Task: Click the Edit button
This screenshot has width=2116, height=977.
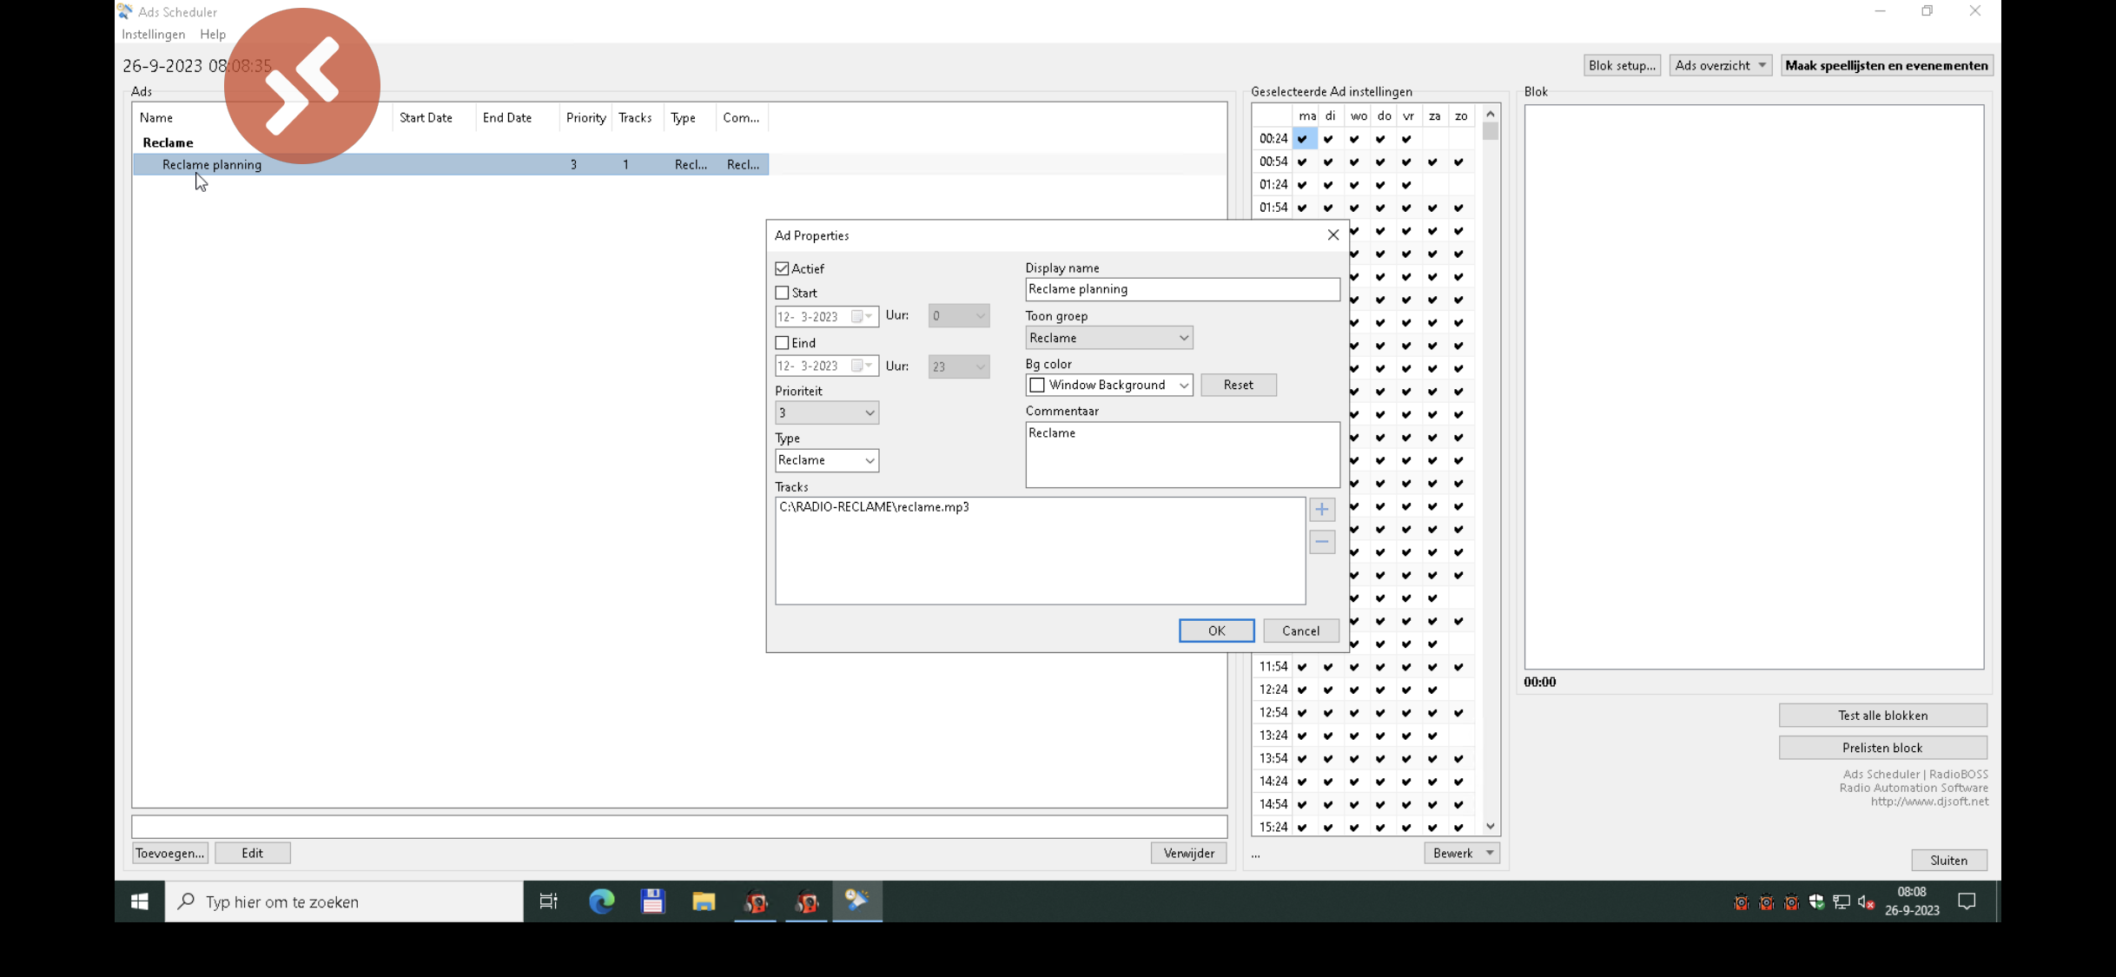Action: (x=252, y=853)
